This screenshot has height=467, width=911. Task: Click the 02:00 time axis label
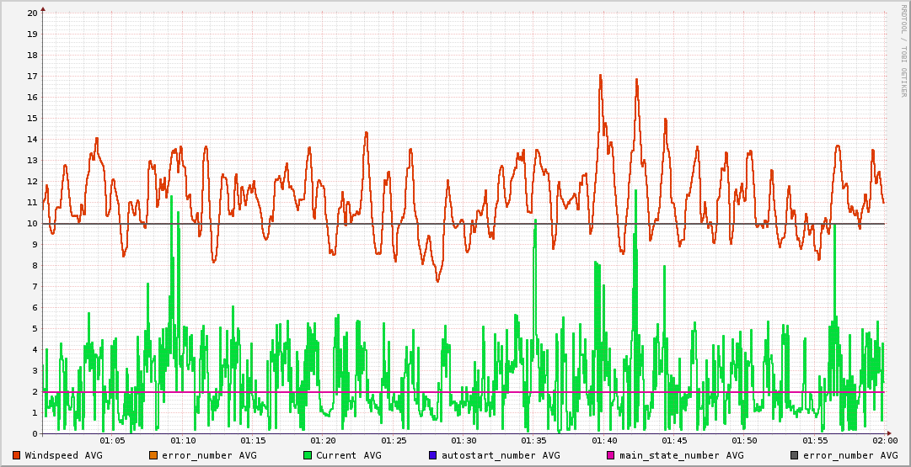pos(885,441)
